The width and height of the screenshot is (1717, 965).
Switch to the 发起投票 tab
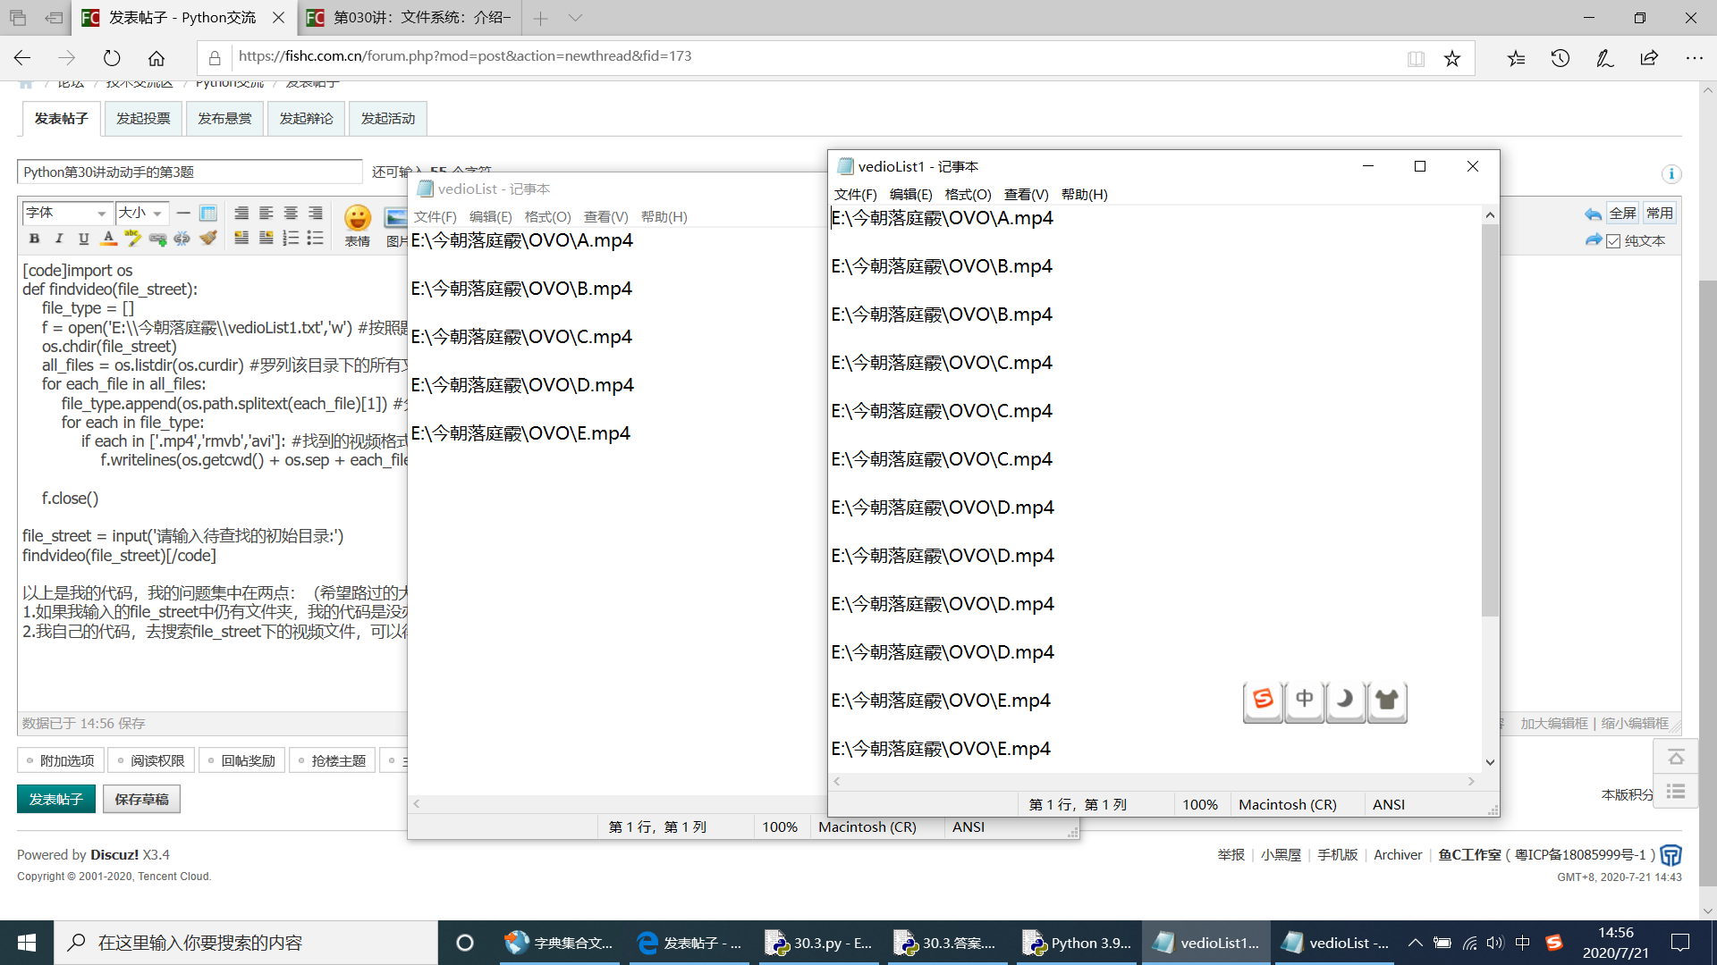pos(143,118)
